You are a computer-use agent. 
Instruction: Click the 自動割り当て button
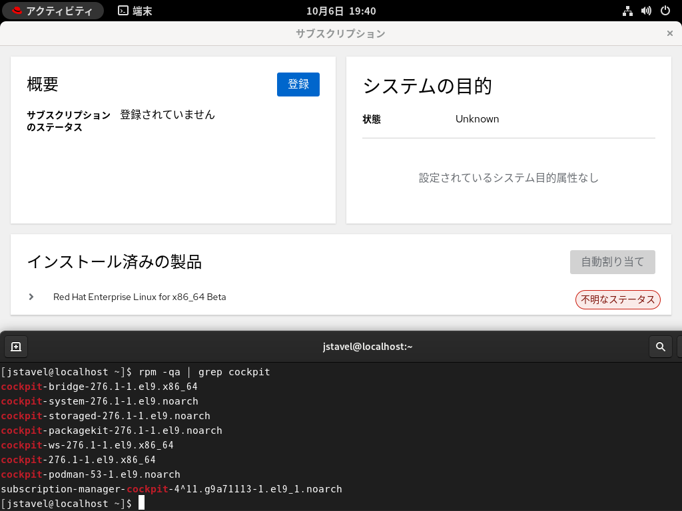pos(613,262)
